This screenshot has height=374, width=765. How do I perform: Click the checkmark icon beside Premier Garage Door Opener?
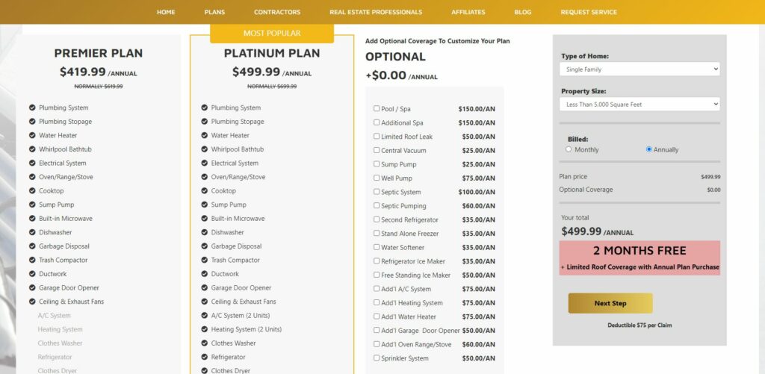[32, 287]
